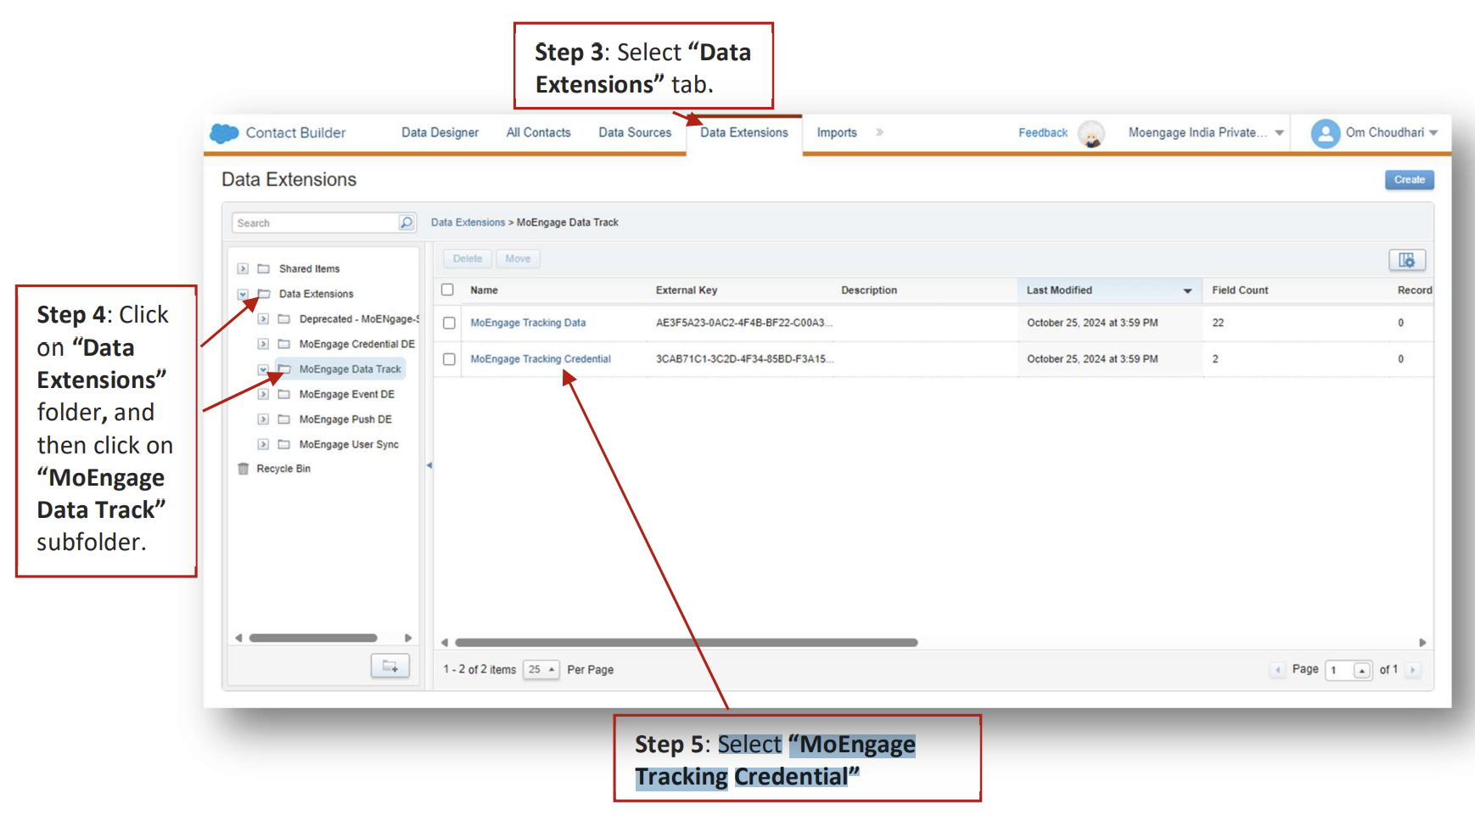Open the MoEngage Tracking Data link
1475x827 pixels.
(528, 323)
